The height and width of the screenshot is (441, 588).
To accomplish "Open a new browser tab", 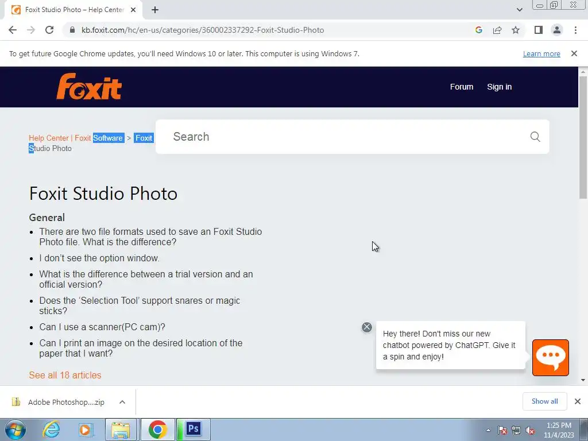I will 155,10.
